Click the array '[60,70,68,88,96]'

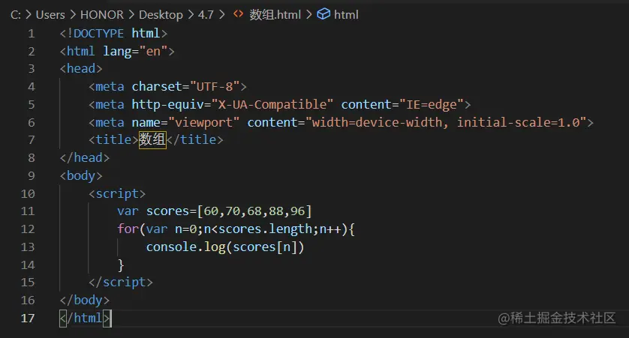click(254, 211)
